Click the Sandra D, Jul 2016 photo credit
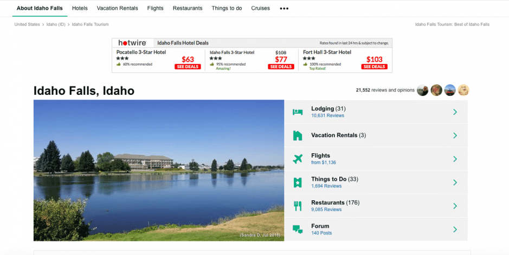This screenshot has height=255, width=509. tap(260, 235)
